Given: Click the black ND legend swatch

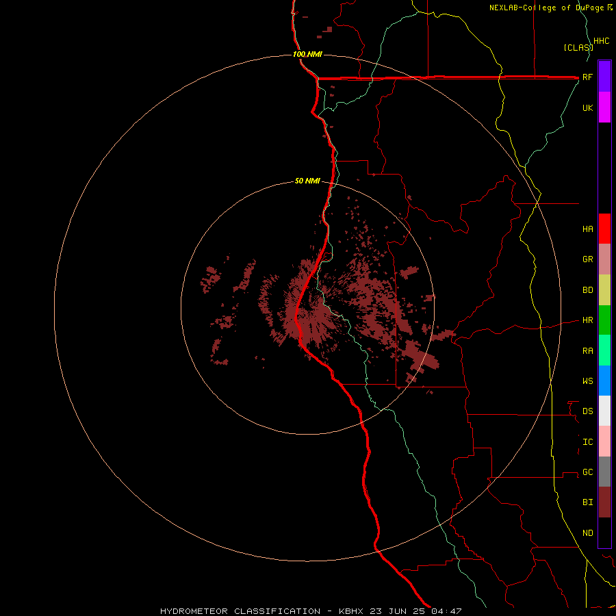Looking at the screenshot, I should [604, 532].
